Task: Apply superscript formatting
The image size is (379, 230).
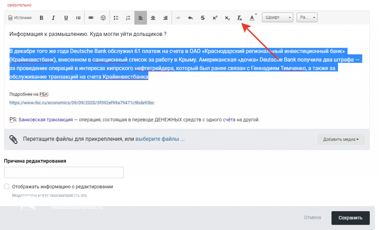Action: 215,18
